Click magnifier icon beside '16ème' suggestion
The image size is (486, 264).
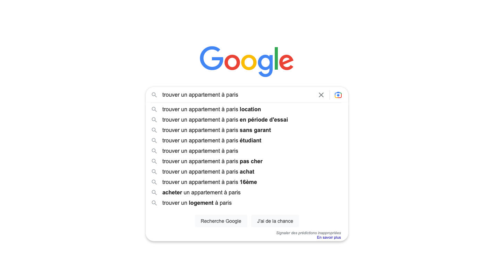pyautogui.click(x=154, y=182)
